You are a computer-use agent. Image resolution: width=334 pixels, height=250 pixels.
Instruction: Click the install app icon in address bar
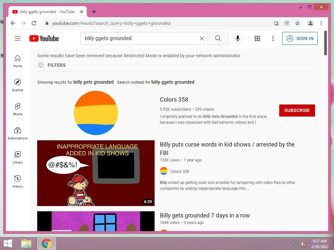(x=277, y=23)
